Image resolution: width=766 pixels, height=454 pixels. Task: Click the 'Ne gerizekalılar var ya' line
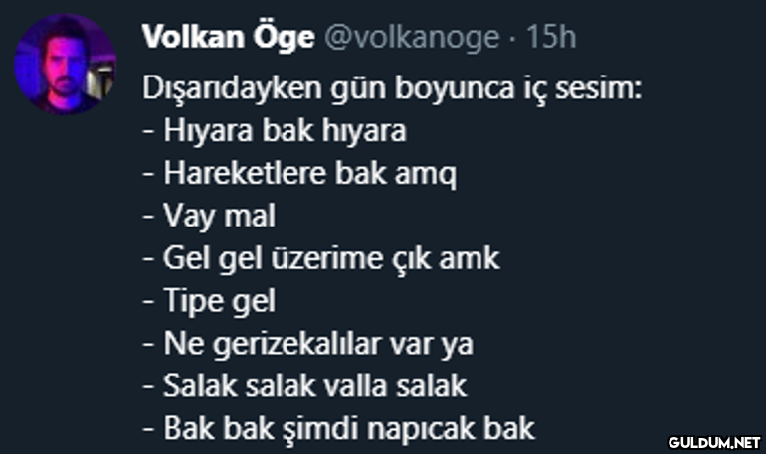[x=308, y=344]
